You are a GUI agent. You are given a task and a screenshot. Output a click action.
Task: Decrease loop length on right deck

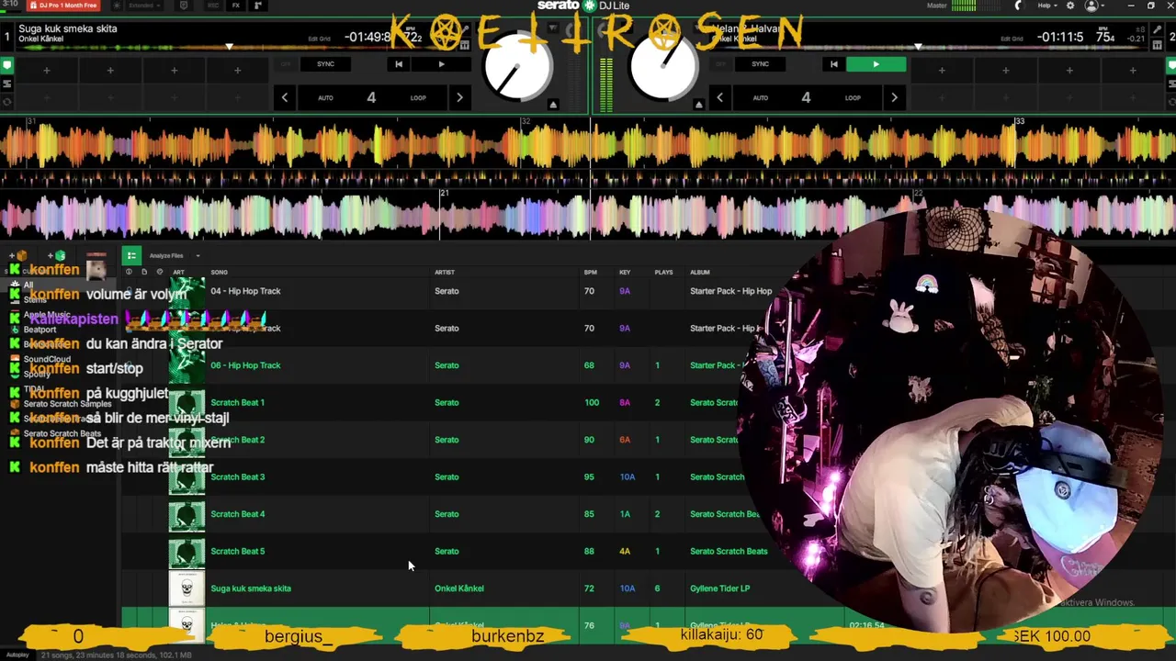coord(719,97)
